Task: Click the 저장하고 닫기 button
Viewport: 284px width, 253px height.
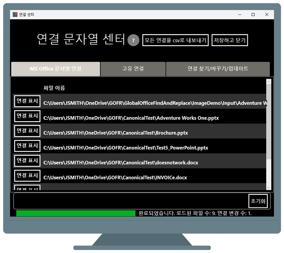Action: tap(230, 40)
